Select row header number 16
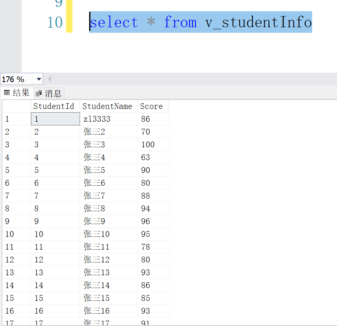The image size is (337, 326). point(16,311)
